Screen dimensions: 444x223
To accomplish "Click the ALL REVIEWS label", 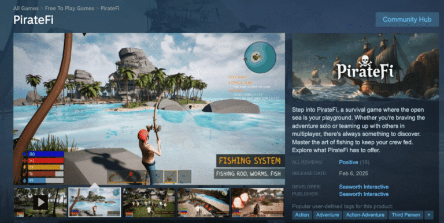I will click(x=308, y=162).
